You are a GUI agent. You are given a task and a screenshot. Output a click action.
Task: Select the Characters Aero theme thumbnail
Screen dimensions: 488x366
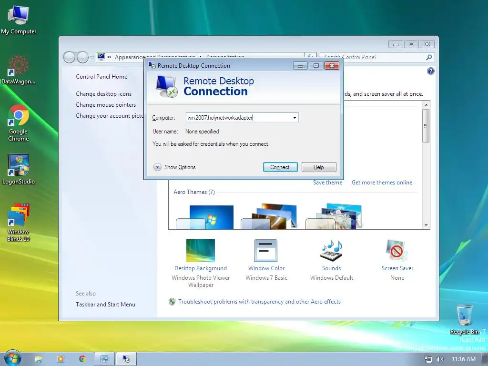334,217
